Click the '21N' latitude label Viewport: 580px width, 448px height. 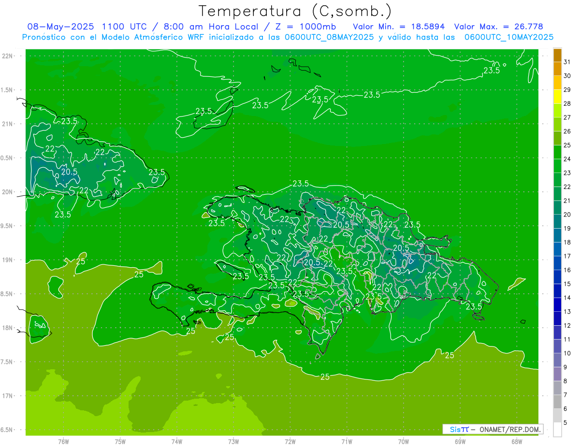(7, 124)
